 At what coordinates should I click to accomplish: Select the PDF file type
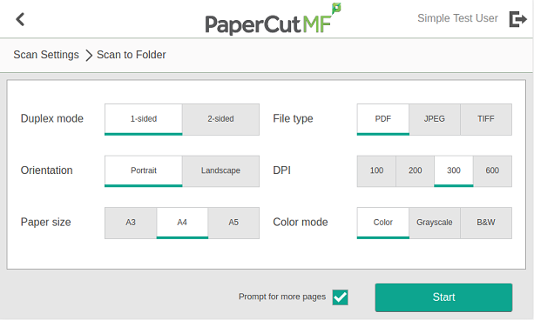tap(383, 119)
